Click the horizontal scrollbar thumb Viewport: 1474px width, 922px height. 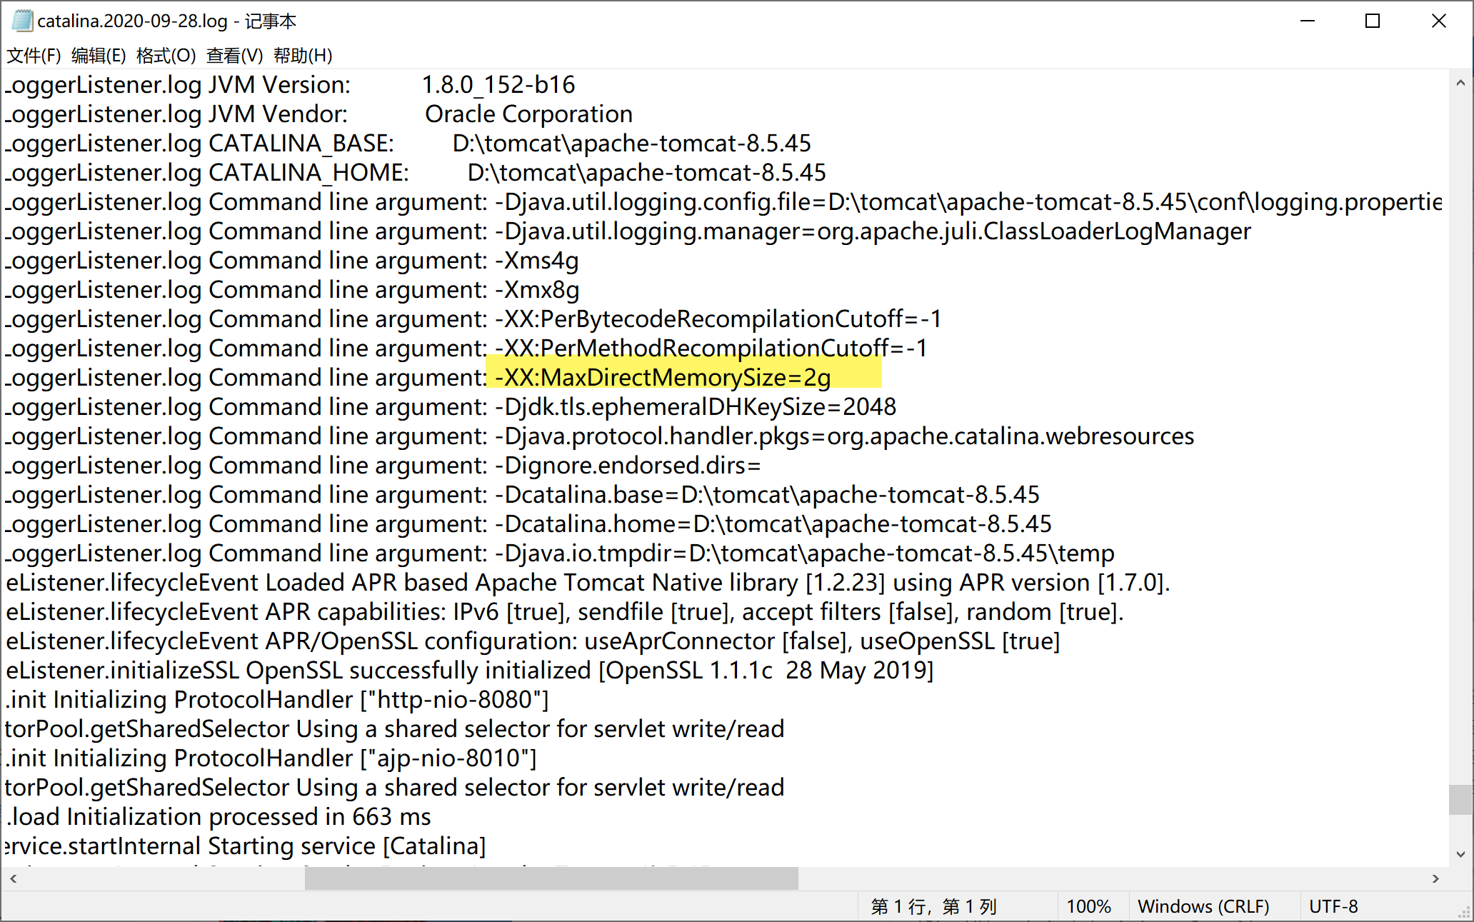pyautogui.click(x=551, y=878)
